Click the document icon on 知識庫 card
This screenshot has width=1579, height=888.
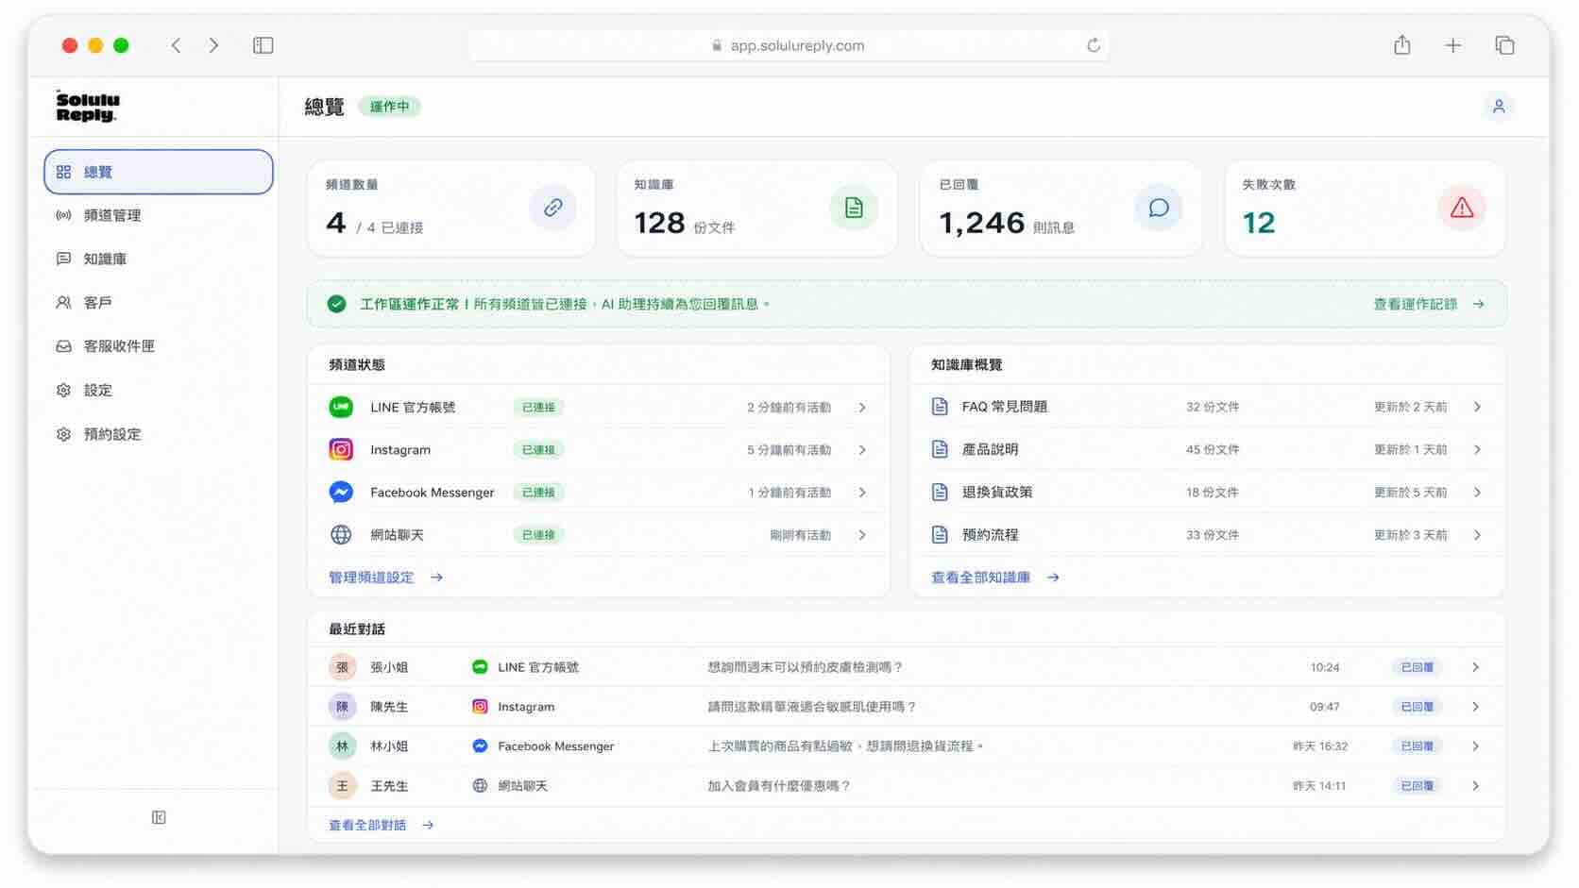click(854, 208)
